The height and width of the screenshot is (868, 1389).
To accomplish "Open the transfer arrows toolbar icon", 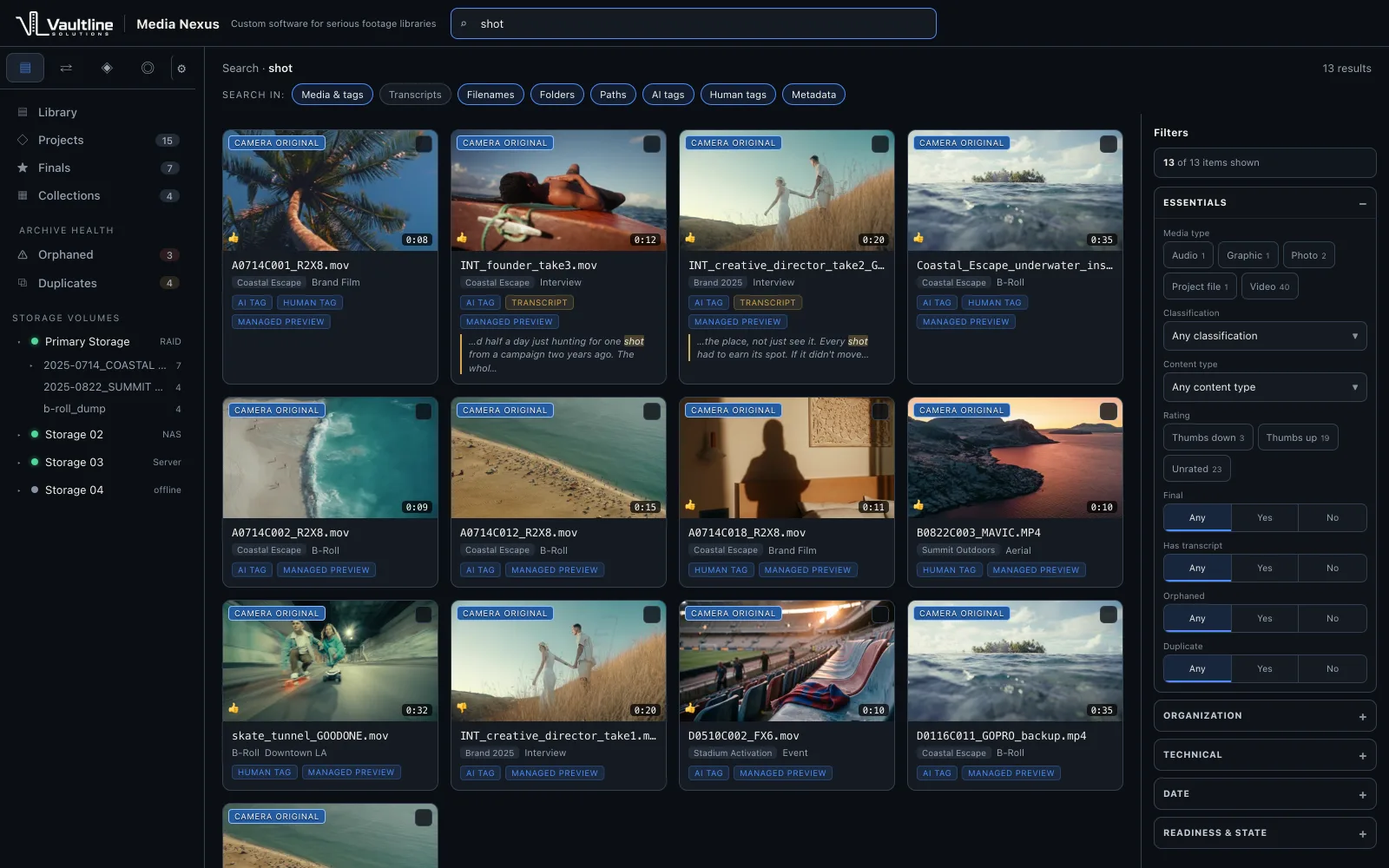I will [x=66, y=68].
